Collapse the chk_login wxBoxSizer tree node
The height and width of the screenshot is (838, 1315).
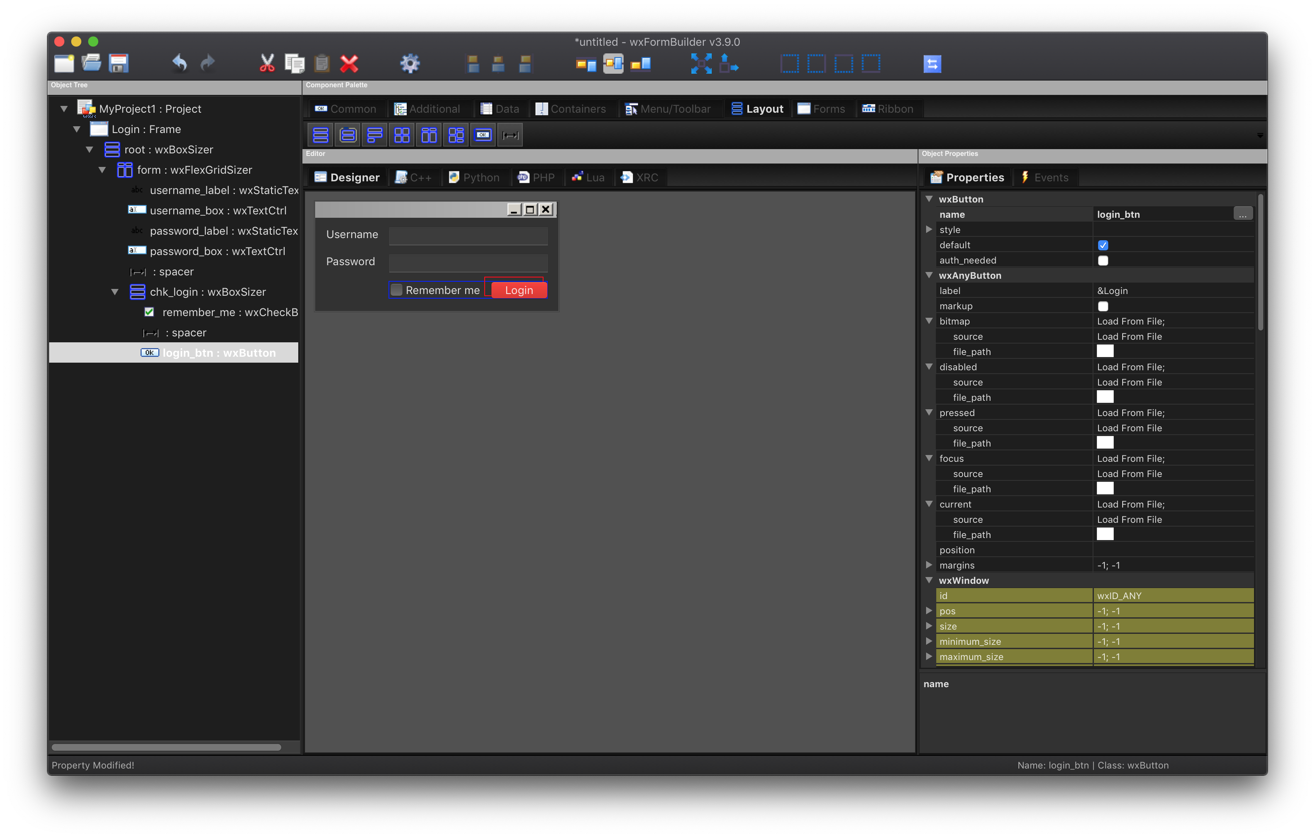(115, 292)
